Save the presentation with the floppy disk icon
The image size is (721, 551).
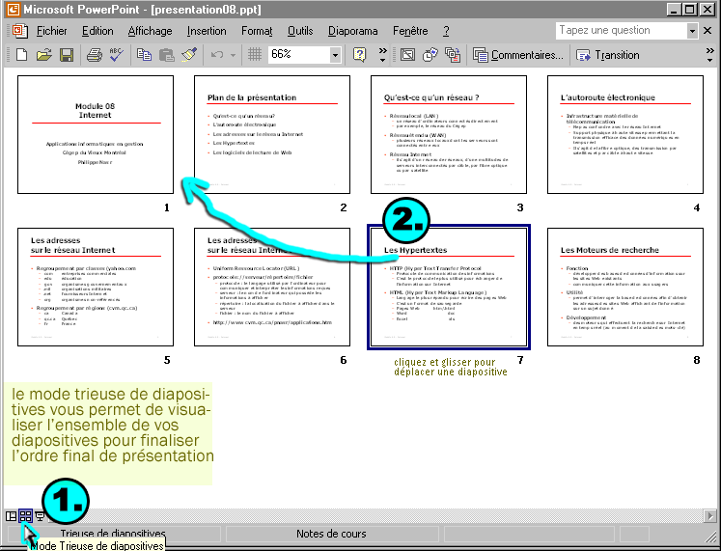pos(66,55)
